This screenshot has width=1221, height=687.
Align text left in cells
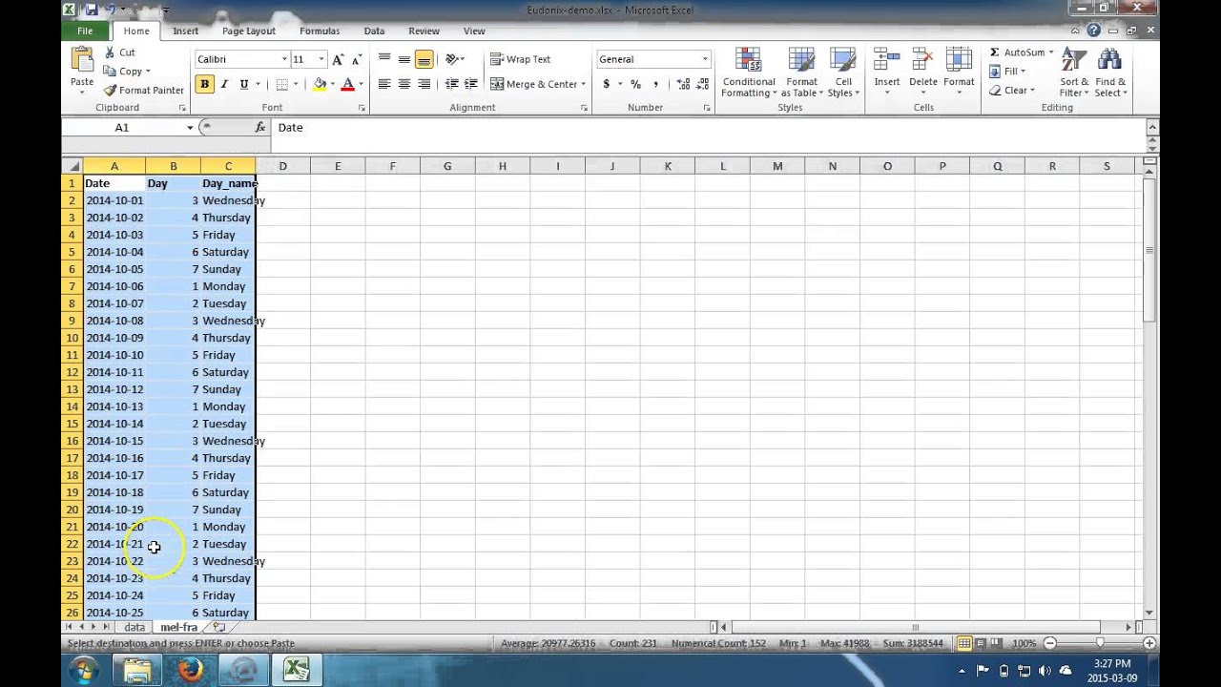click(x=384, y=84)
